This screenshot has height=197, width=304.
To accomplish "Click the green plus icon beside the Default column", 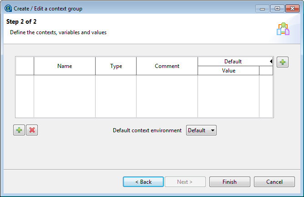I will point(283,62).
